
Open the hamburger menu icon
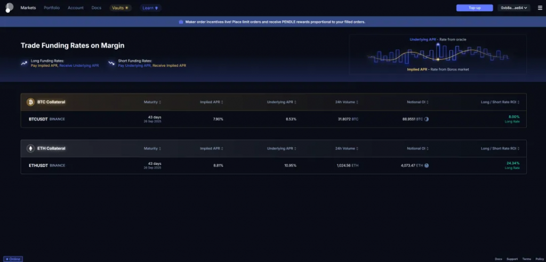540,8
